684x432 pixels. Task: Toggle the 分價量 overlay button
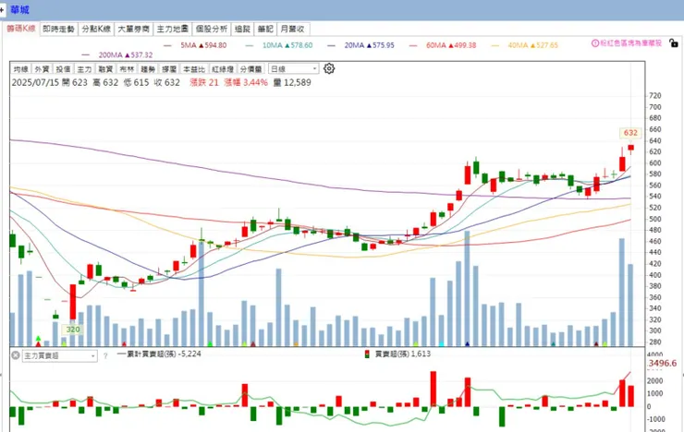pyautogui.click(x=251, y=69)
